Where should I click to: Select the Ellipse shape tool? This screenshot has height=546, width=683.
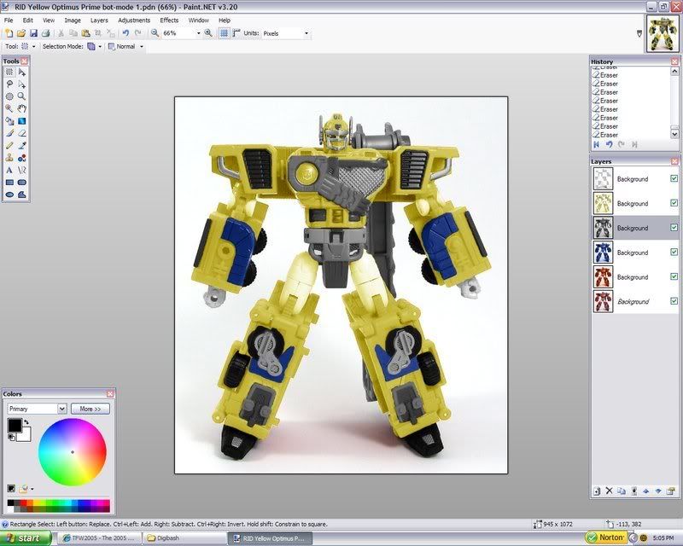pos(9,195)
